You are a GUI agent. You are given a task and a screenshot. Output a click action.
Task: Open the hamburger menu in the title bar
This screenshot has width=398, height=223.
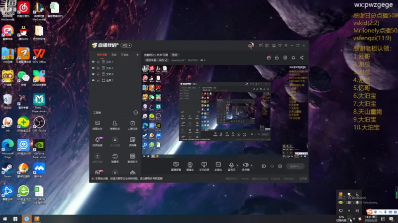(x=286, y=46)
